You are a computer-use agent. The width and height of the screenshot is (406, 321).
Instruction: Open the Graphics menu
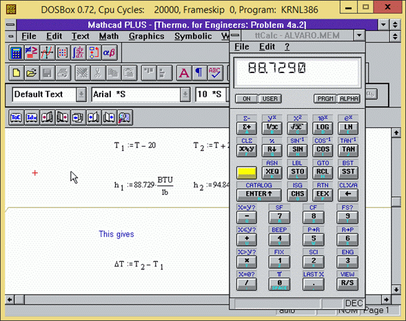(147, 37)
